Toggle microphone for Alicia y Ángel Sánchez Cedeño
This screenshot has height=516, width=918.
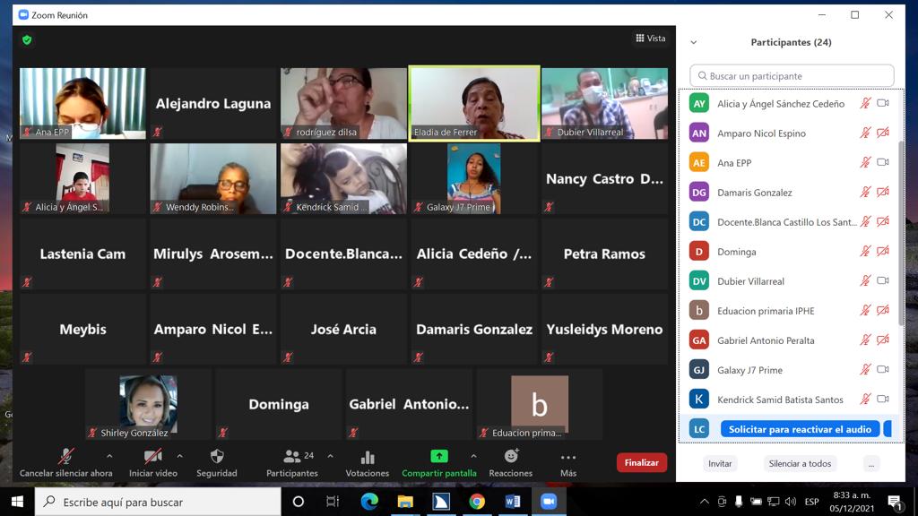(x=865, y=104)
